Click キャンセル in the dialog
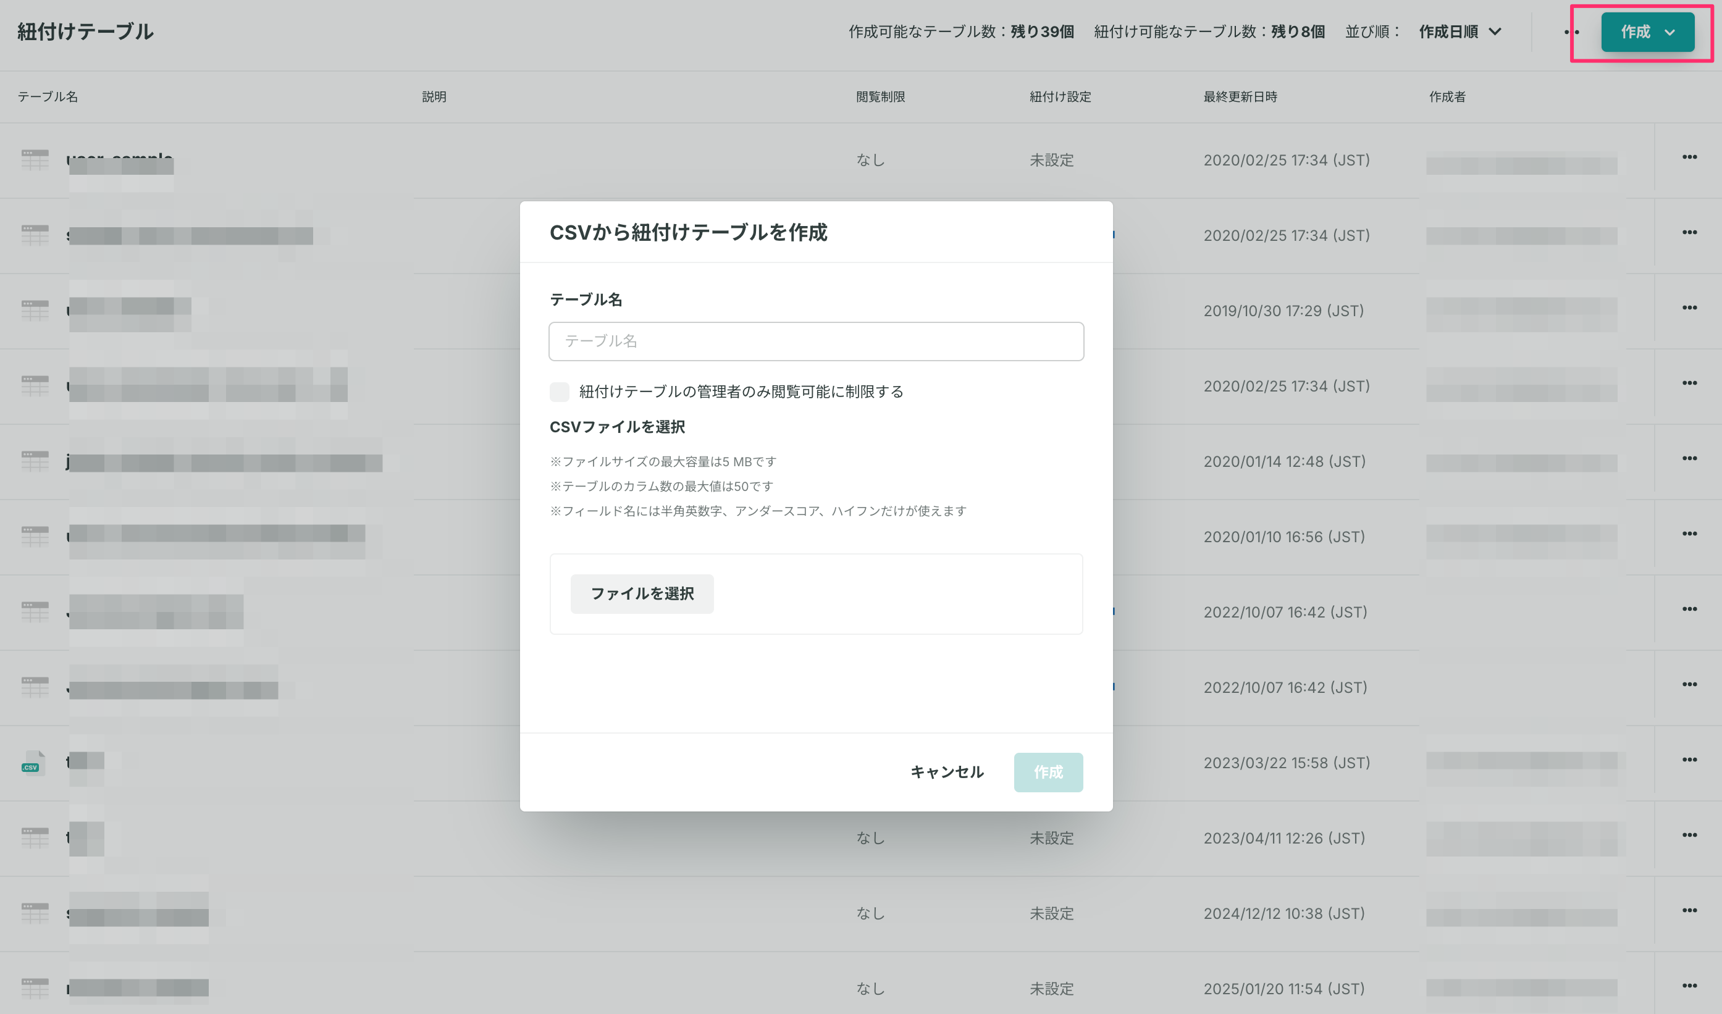 point(947,772)
